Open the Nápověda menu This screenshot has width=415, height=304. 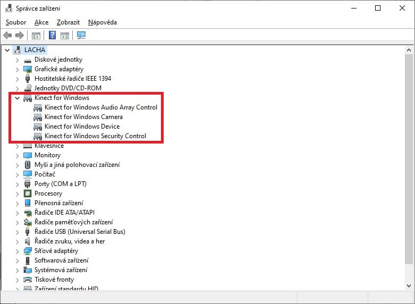[103, 22]
